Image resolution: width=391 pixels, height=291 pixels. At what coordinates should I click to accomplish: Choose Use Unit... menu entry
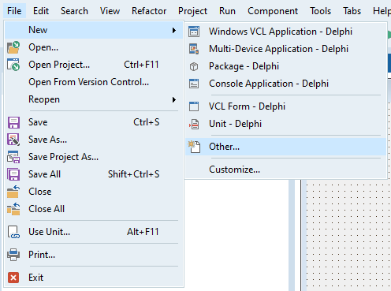(94, 232)
